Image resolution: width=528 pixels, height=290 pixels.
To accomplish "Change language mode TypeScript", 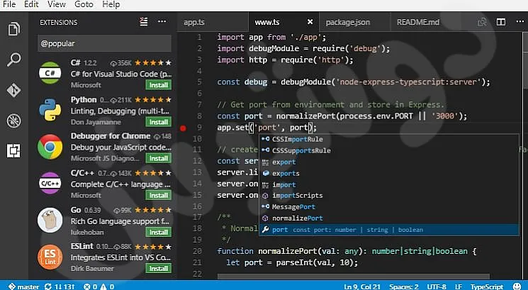I will point(487,286).
